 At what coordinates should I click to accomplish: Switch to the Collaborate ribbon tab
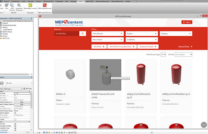pyautogui.click(x=59, y=1)
